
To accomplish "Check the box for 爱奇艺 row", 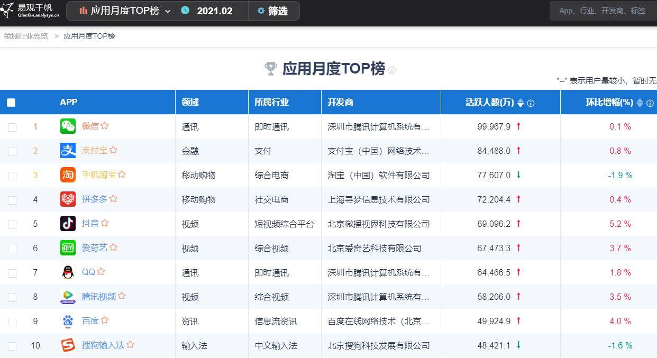I will click(x=12, y=249).
